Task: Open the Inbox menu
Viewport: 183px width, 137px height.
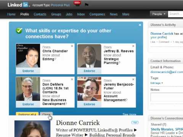Action: [81, 14]
